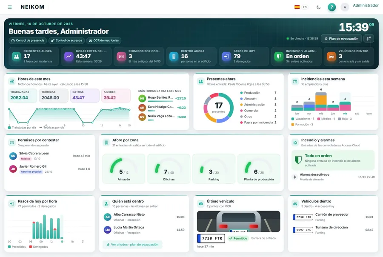Select the OCR de matrículas chip
The height and width of the screenshot is (257, 383).
coord(103,40)
